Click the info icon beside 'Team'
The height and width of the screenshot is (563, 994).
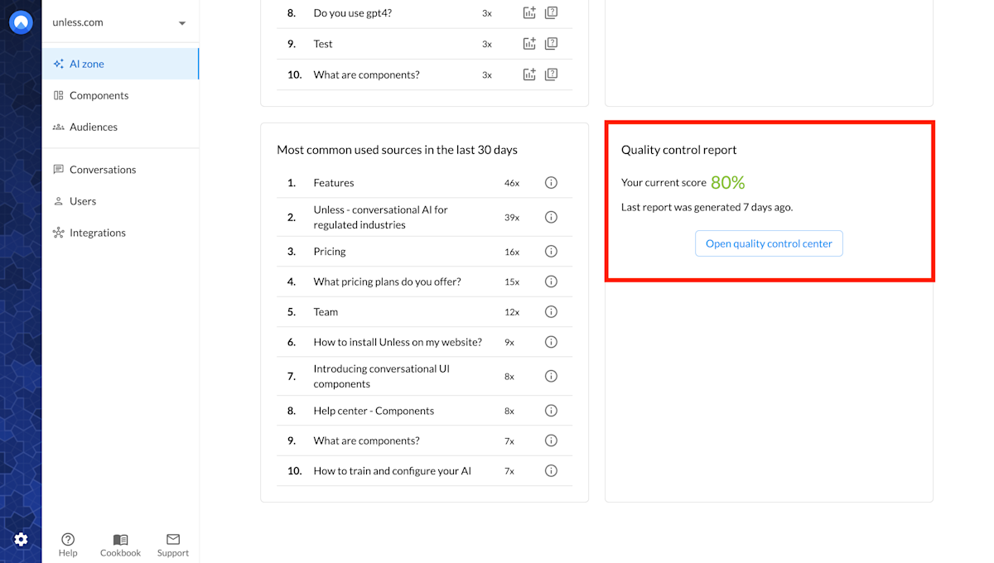pos(551,311)
